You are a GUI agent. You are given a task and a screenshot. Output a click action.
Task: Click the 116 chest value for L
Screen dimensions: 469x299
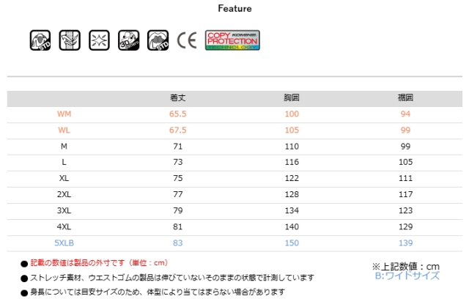coord(292,162)
